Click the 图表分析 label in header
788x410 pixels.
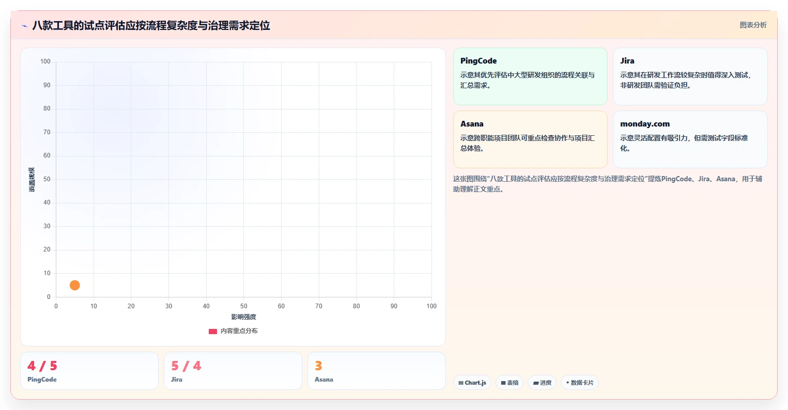coord(753,25)
